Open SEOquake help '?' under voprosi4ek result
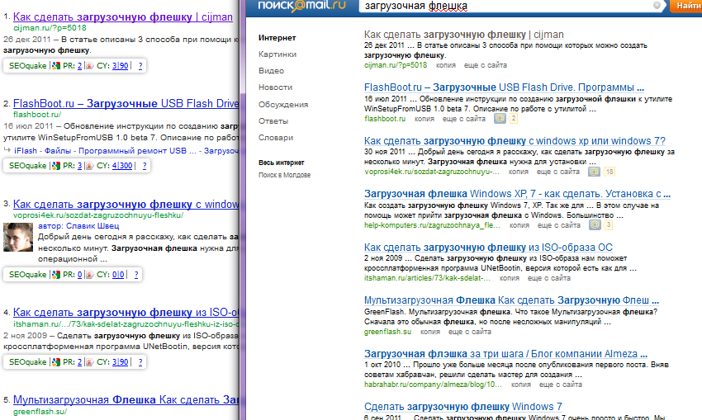The height and width of the screenshot is (420, 702). tap(136, 275)
